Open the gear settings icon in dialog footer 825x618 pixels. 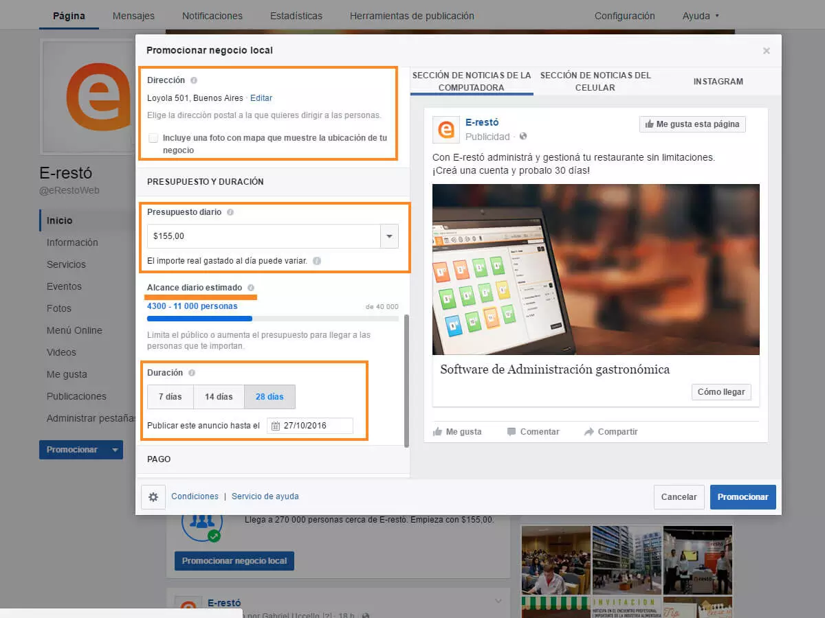click(153, 496)
